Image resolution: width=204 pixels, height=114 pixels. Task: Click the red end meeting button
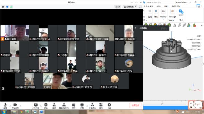point(135,105)
